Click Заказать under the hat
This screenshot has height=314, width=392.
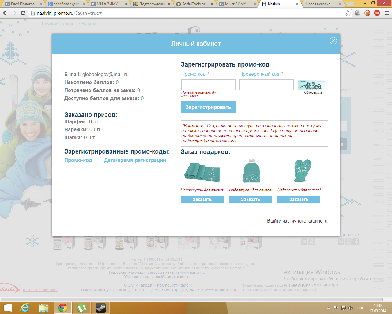click(251, 199)
